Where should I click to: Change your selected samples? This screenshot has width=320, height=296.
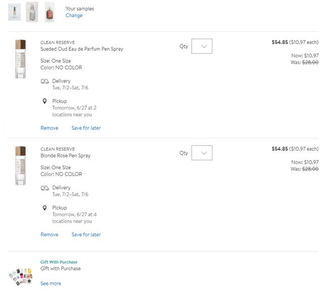click(x=74, y=16)
